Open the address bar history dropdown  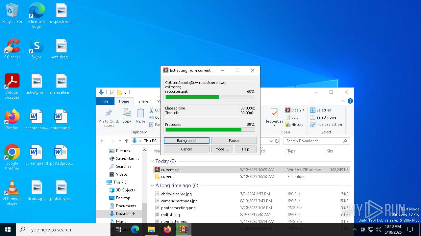(271, 141)
